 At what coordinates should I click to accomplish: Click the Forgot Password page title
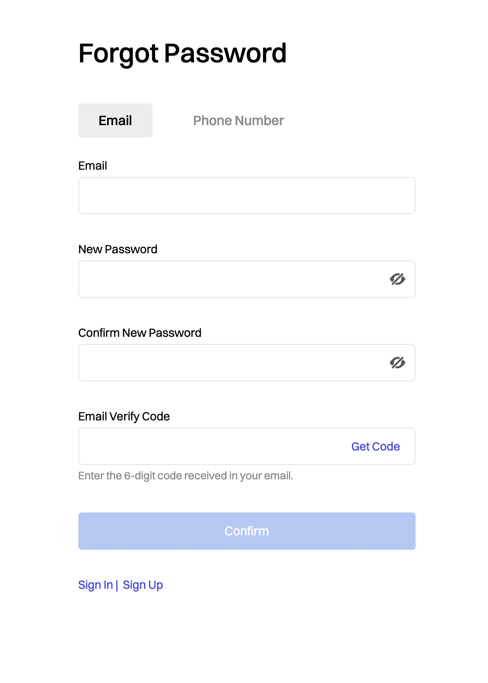pyautogui.click(x=183, y=54)
